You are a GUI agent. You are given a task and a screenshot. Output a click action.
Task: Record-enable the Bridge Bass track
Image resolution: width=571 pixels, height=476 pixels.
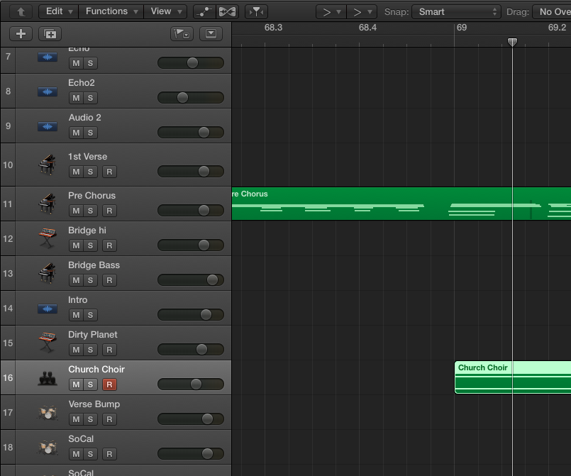[x=109, y=280]
